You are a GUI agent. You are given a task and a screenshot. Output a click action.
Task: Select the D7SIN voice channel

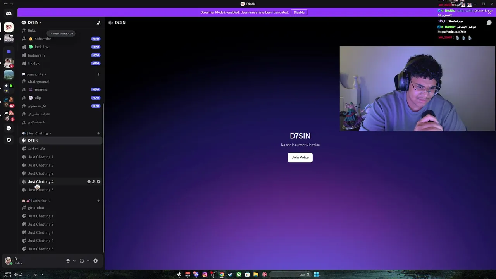pyautogui.click(x=61, y=140)
